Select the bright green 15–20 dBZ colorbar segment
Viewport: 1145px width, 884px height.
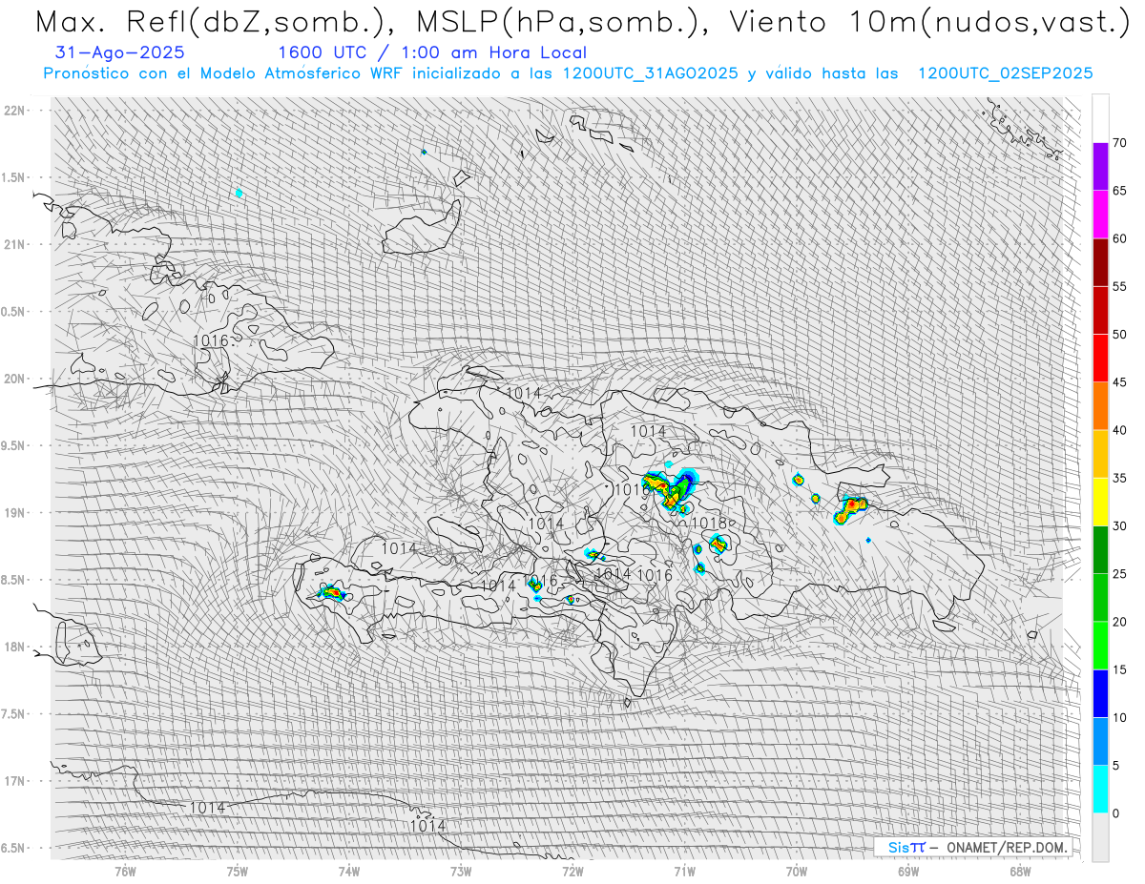tap(1100, 646)
